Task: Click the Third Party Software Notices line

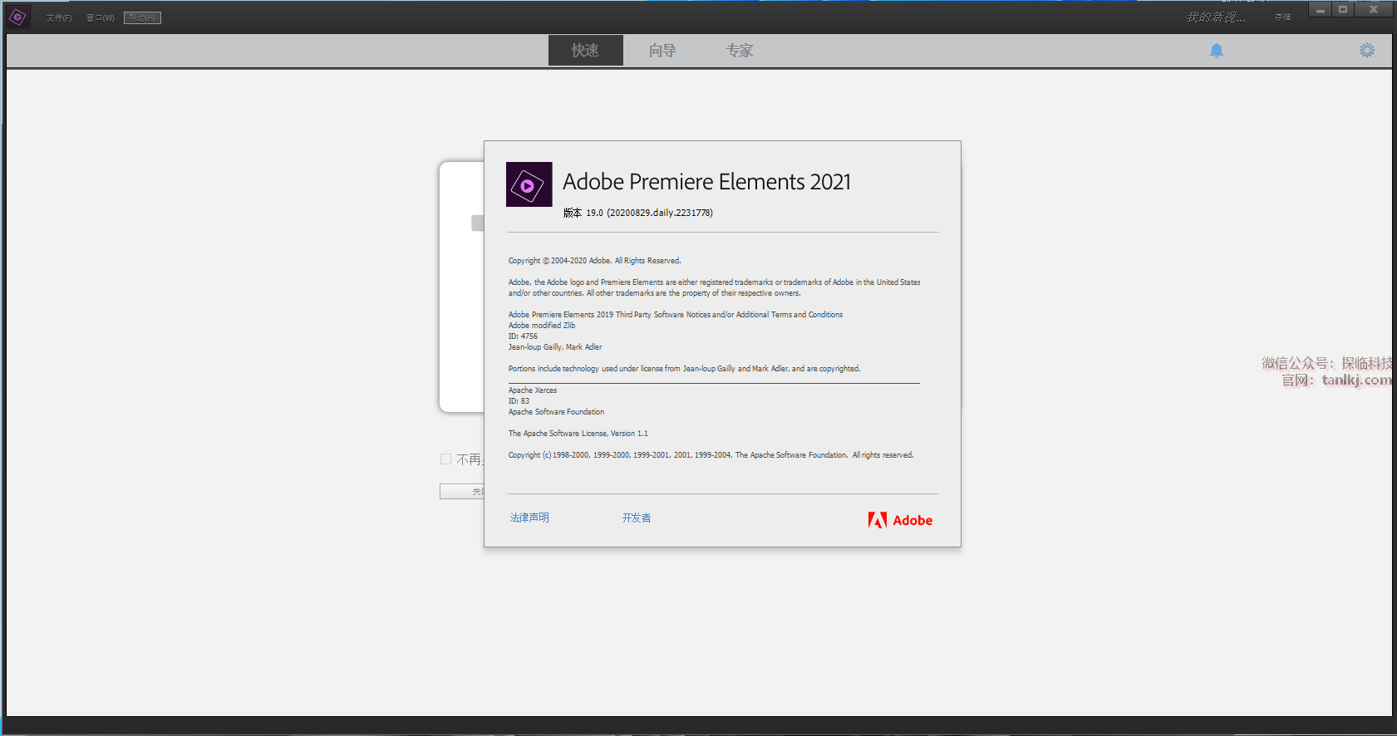Action: click(x=676, y=315)
